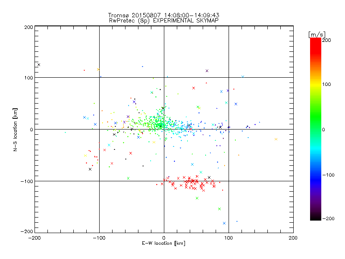345x259 pixels.
Task: Select the E-W axis tick label '0'
Action: point(164,238)
